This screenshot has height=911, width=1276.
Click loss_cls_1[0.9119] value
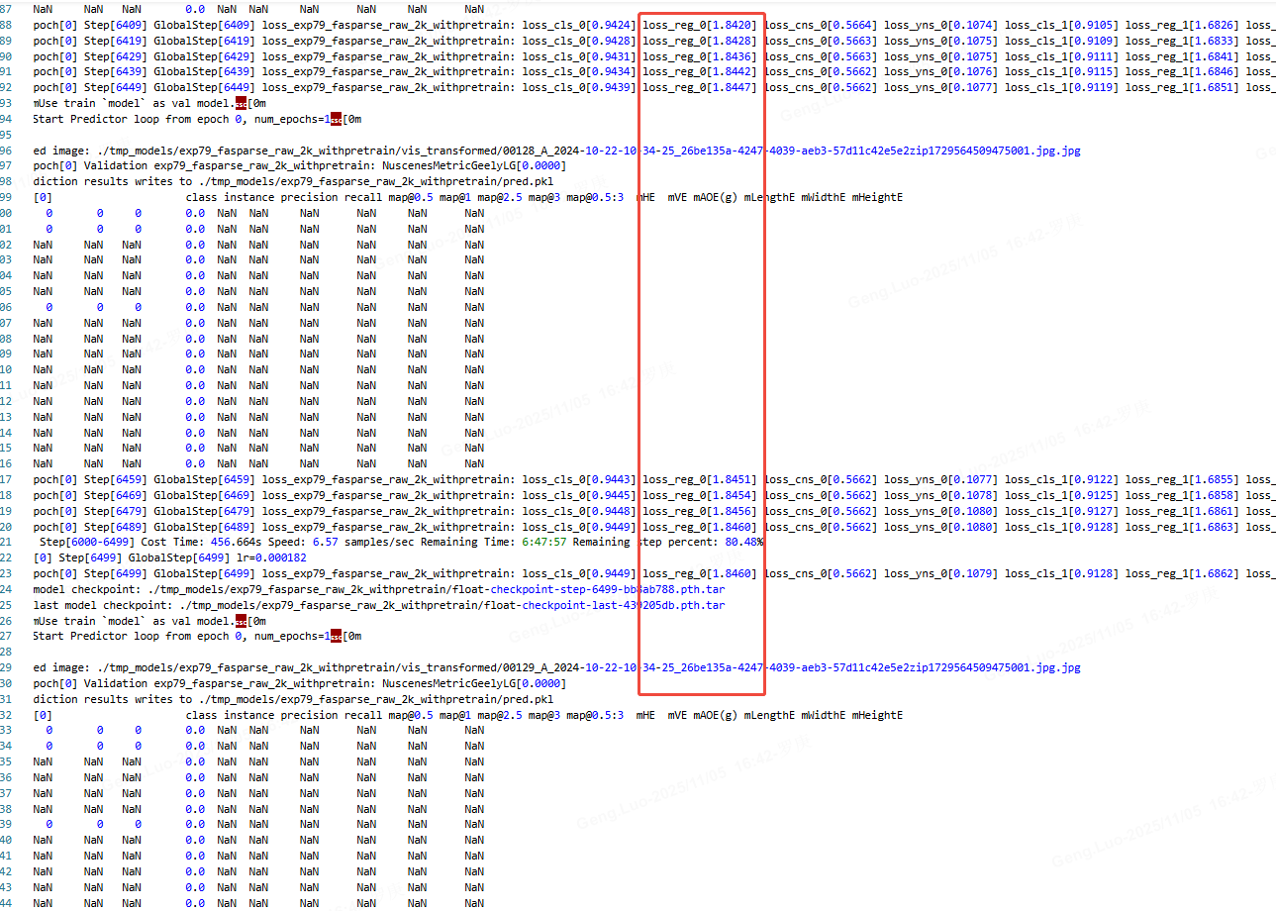click(1062, 87)
